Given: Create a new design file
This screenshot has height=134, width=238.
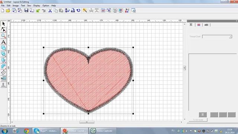Looking at the screenshot, I should pos(3,10).
